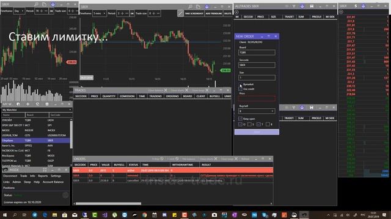Toggle the Use credit checkbox
Screen dimensions: 391x219
240,89
